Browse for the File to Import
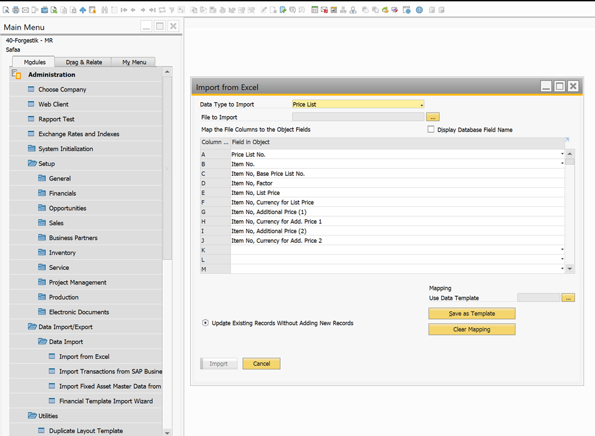595x436 pixels. pyautogui.click(x=433, y=117)
